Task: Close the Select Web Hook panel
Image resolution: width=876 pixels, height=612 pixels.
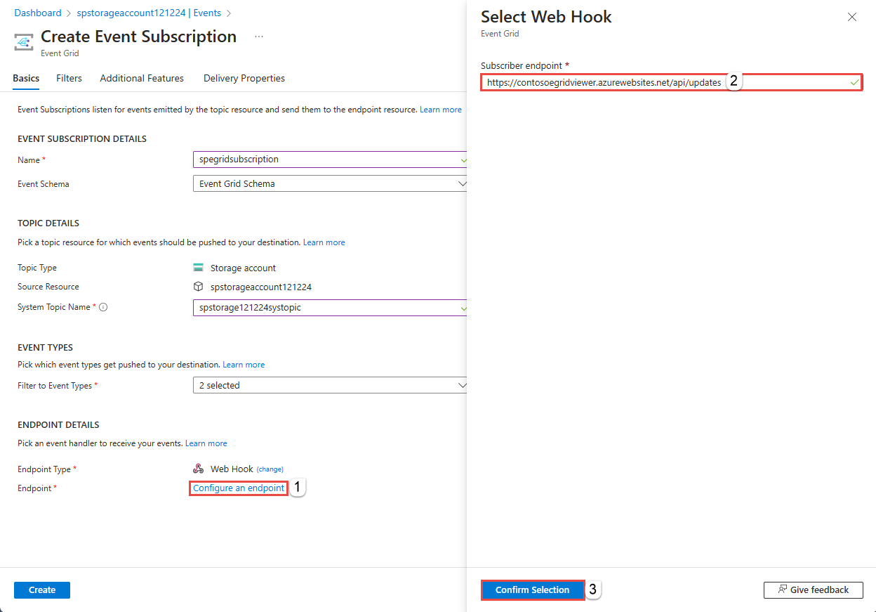Action: tap(852, 18)
